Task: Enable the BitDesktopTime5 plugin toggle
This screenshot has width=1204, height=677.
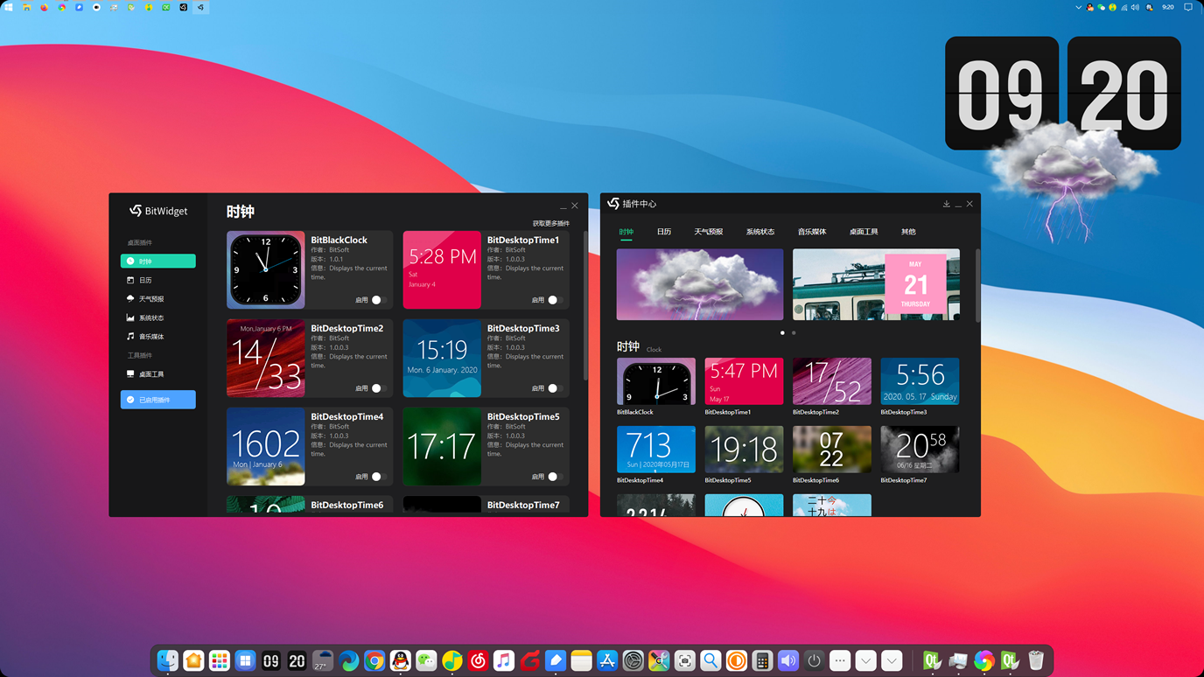Action: (553, 476)
